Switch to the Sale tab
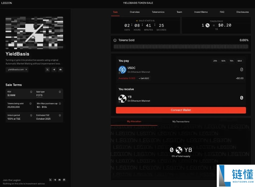Screen dimensions: 255x187 (115, 12)
